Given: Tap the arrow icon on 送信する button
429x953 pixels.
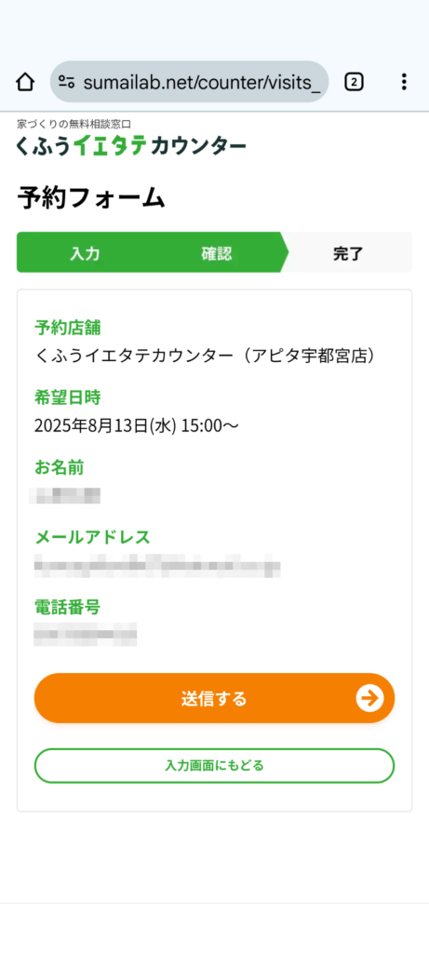Looking at the screenshot, I should (x=369, y=698).
